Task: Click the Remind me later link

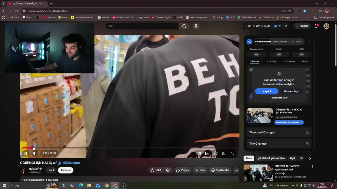Action: pos(279,98)
